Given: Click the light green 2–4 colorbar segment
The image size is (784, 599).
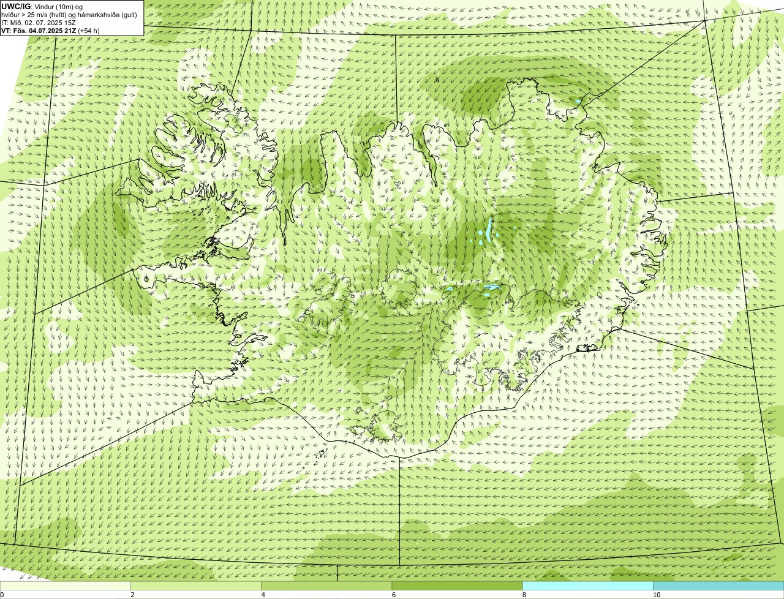Looking at the screenshot, I should [196, 586].
